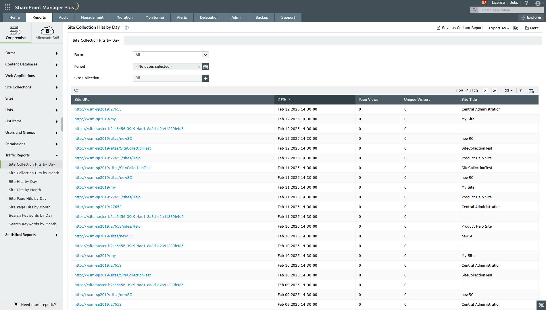Expand the Web Applications menu
546x310 pixels.
31,76
